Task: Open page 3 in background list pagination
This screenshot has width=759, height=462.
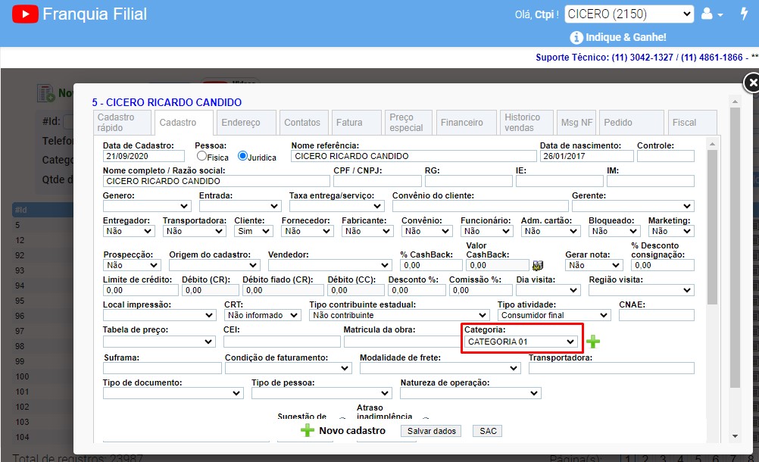Action: click(663, 458)
